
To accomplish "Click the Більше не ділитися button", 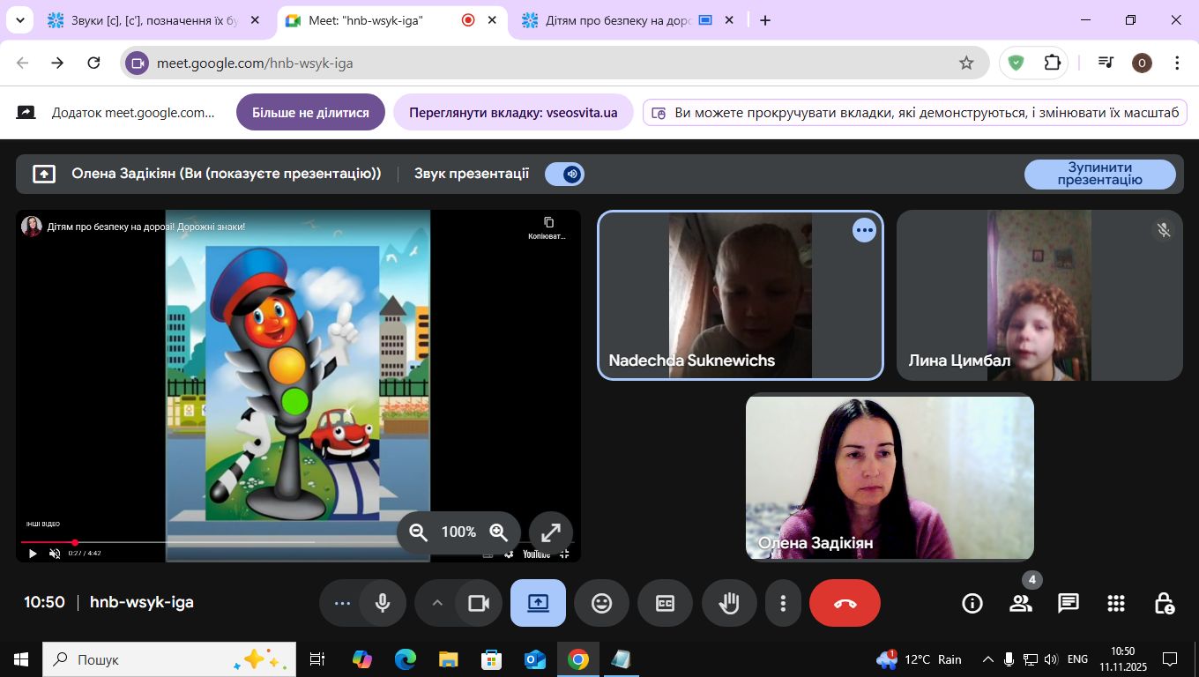I will (x=310, y=113).
